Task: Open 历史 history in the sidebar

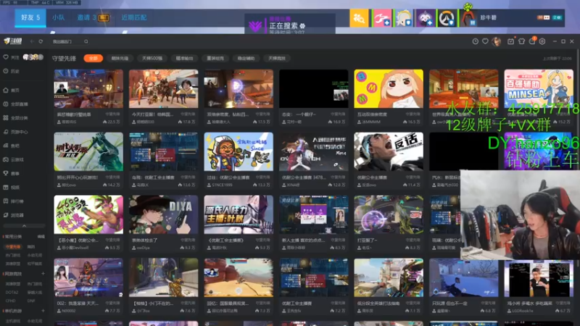Action: (11, 71)
